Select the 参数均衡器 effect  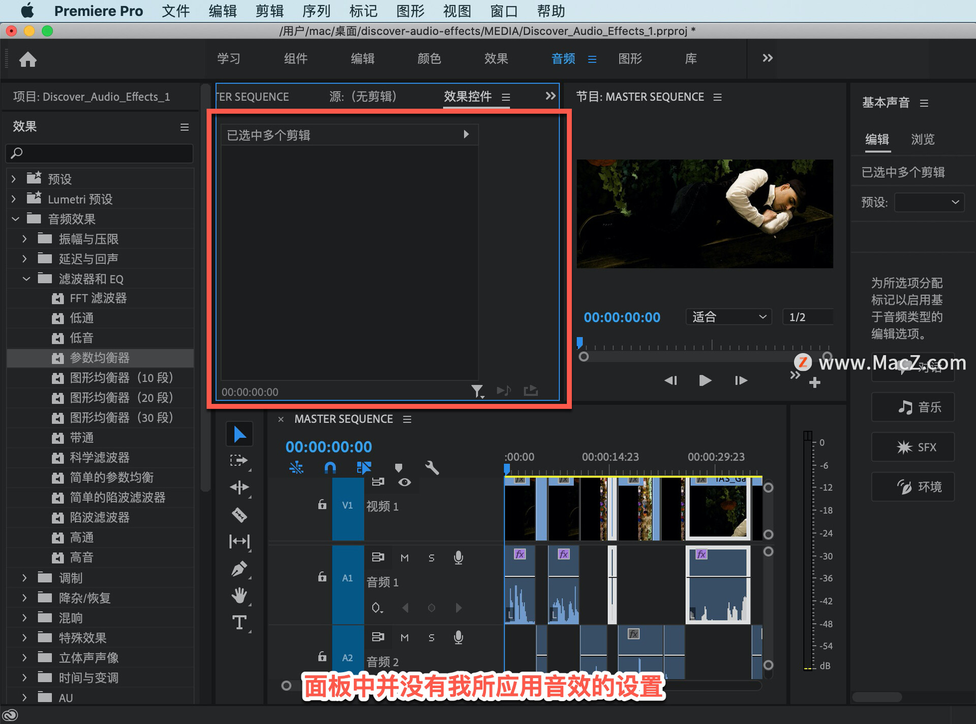click(100, 358)
